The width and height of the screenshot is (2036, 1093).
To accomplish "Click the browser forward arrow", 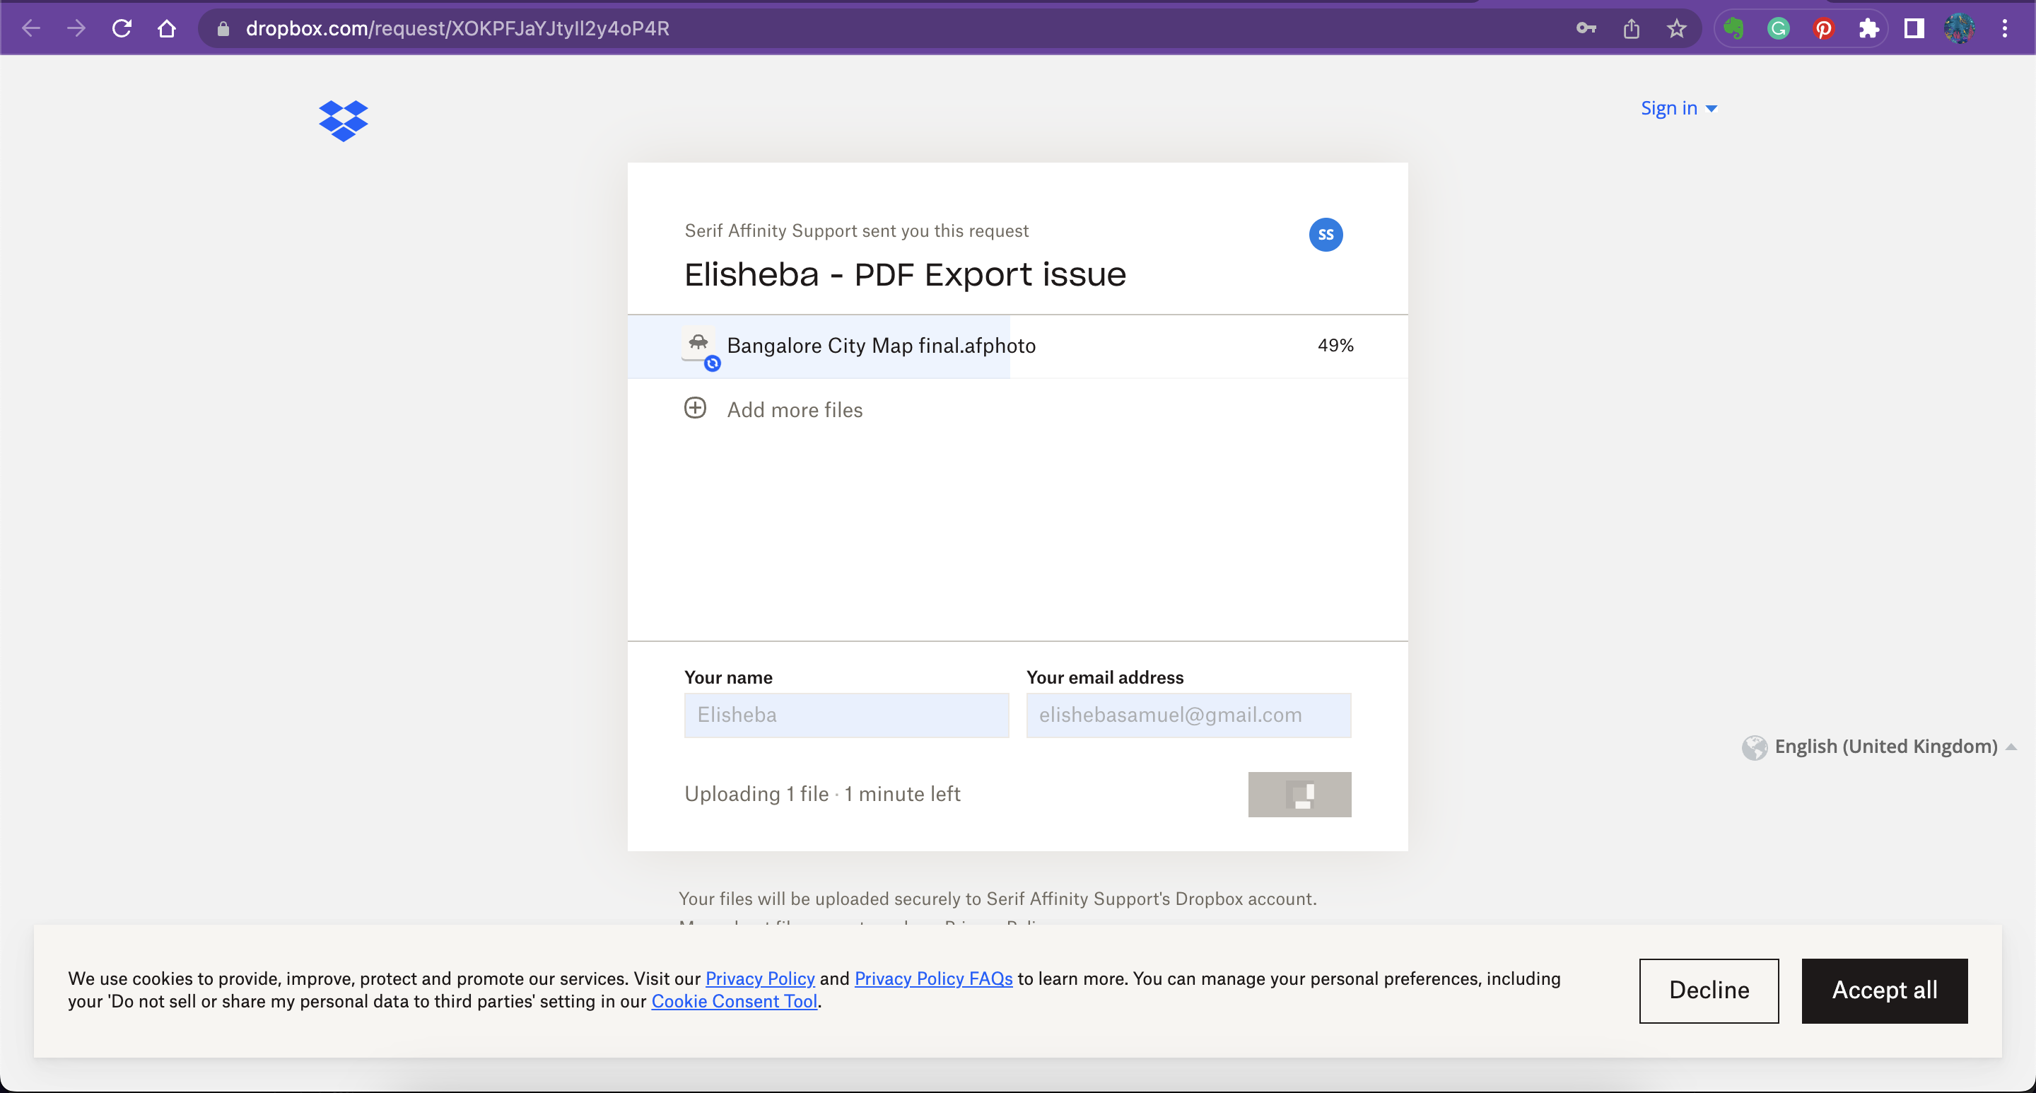I will 76,28.
